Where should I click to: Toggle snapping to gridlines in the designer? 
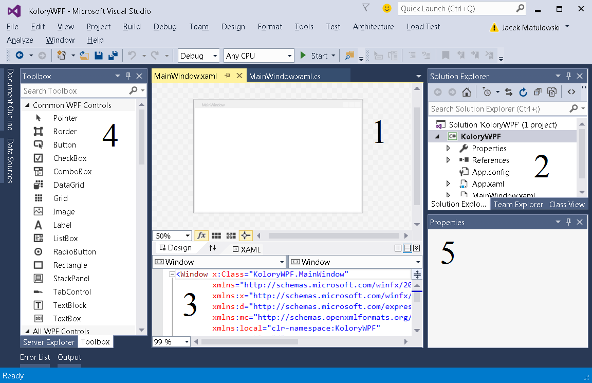pos(231,235)
